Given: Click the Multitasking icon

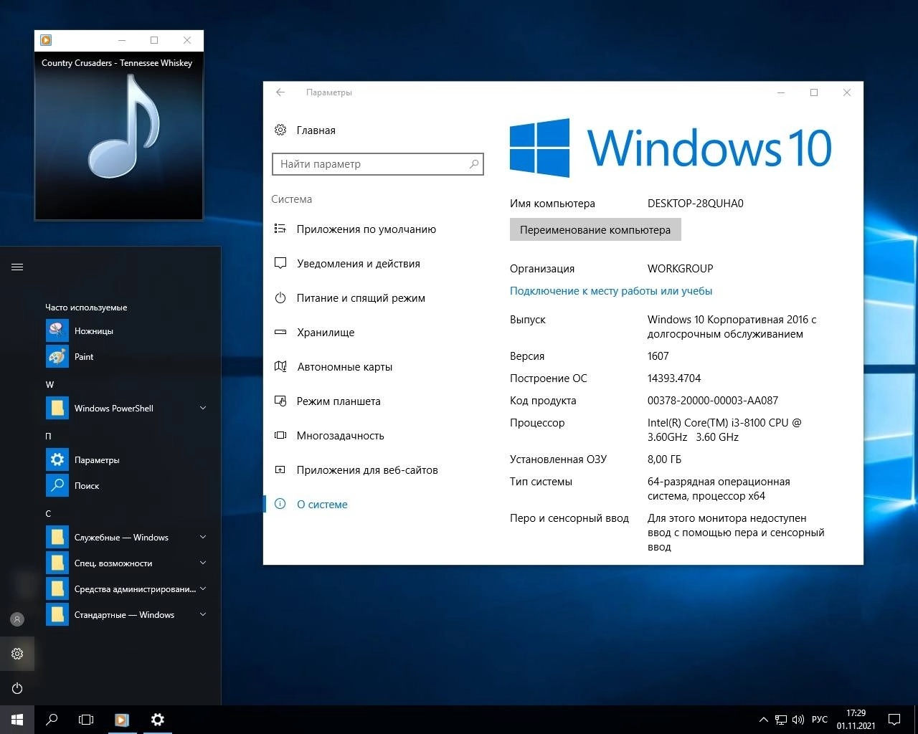Looking at the screenshot, I should click(280, 435).
